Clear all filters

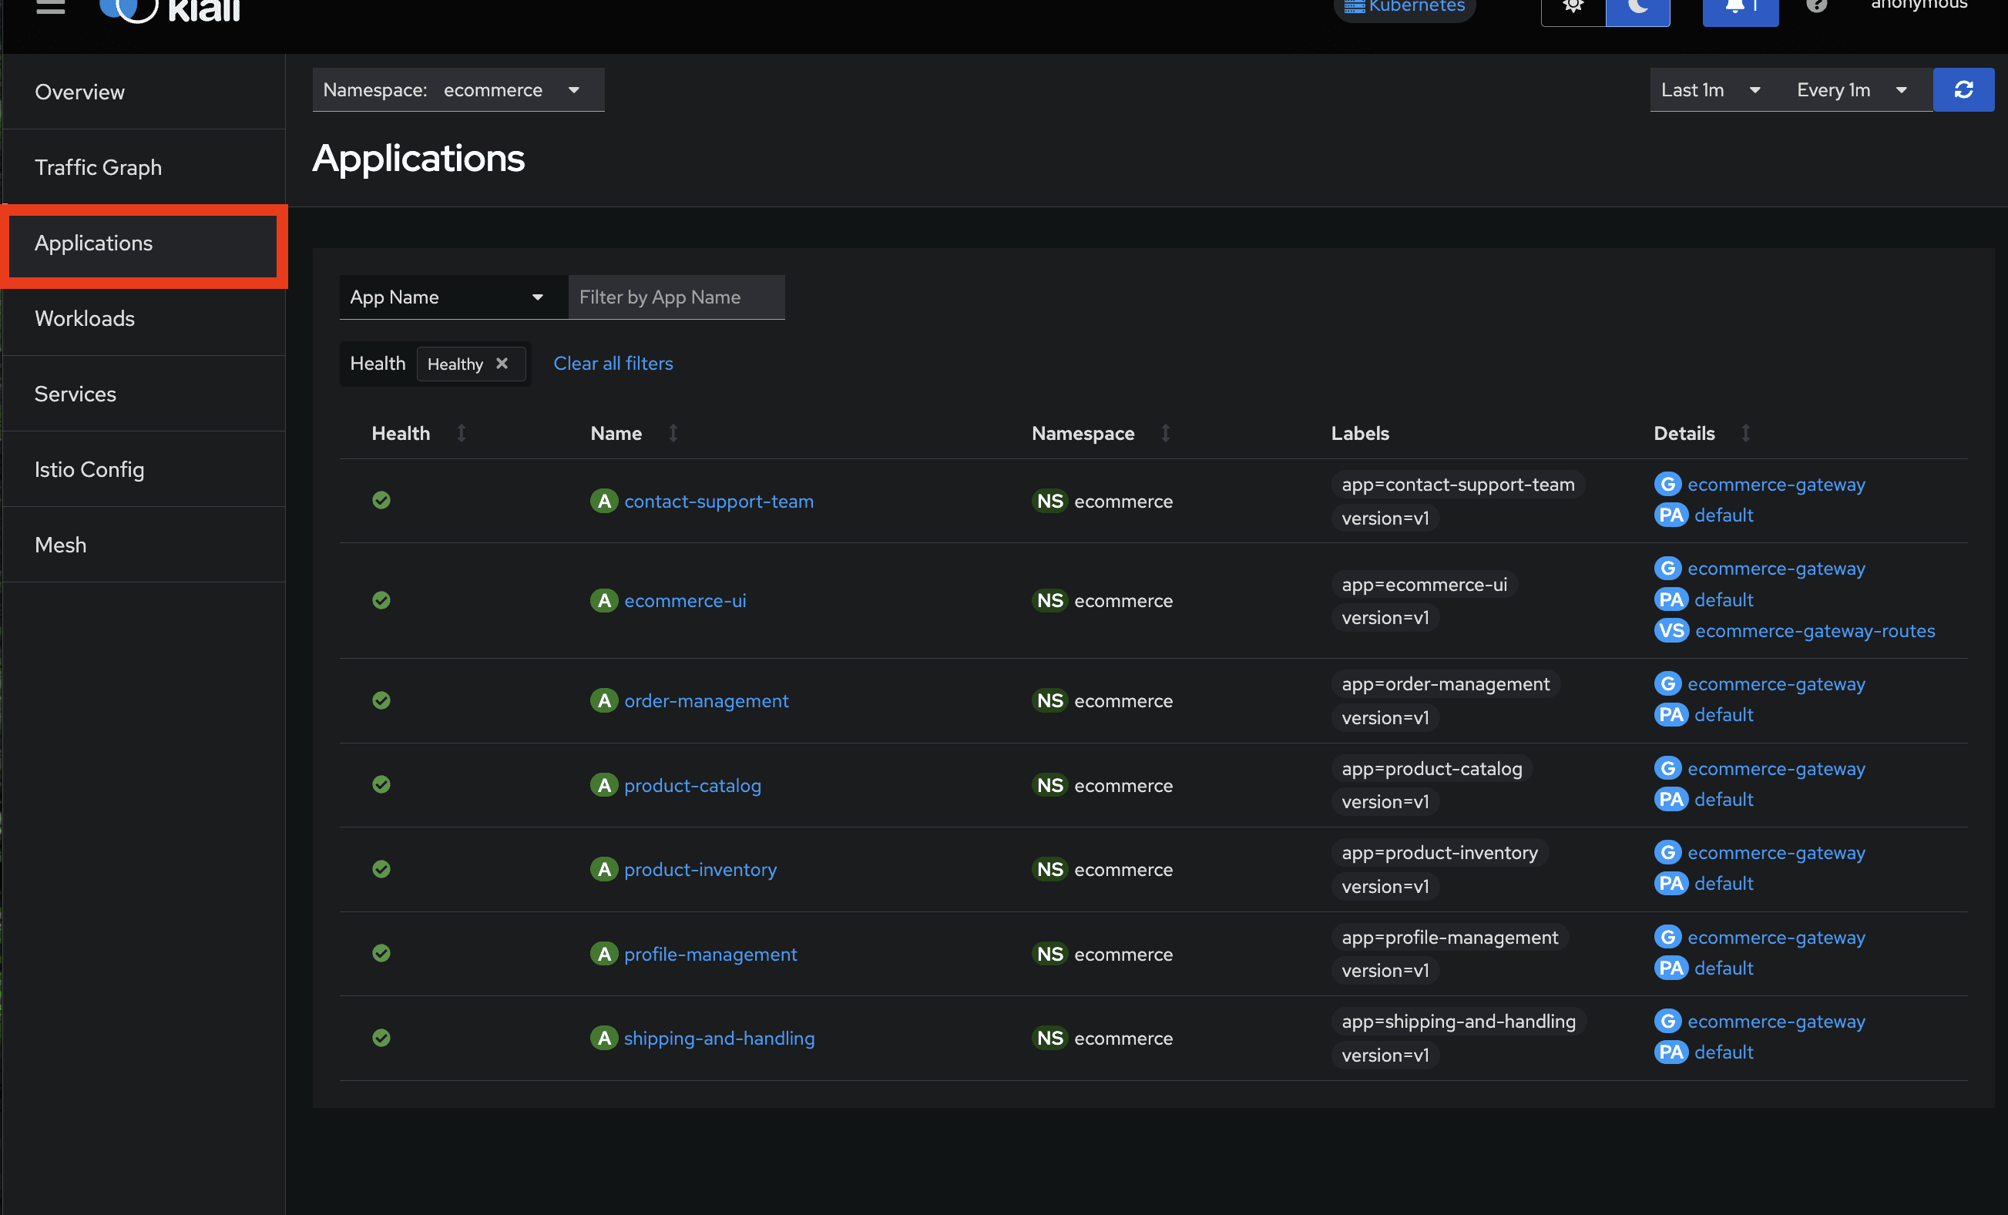pyautogui.click(x=613, y=364)
